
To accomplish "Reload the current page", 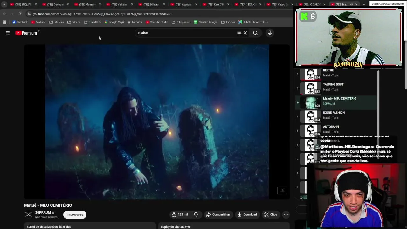I will coord(20,14).
